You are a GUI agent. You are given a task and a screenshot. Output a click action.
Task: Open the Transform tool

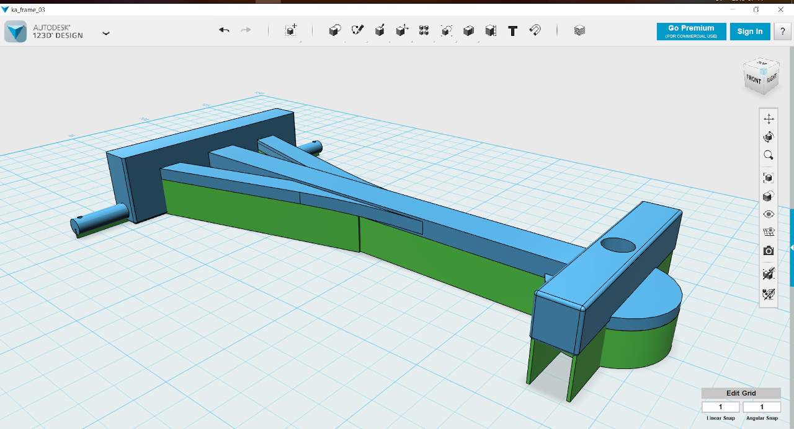(x=291, y=30)
